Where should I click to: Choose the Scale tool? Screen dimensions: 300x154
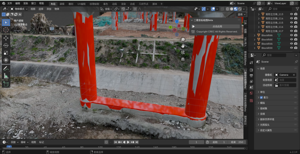(6, 53)
